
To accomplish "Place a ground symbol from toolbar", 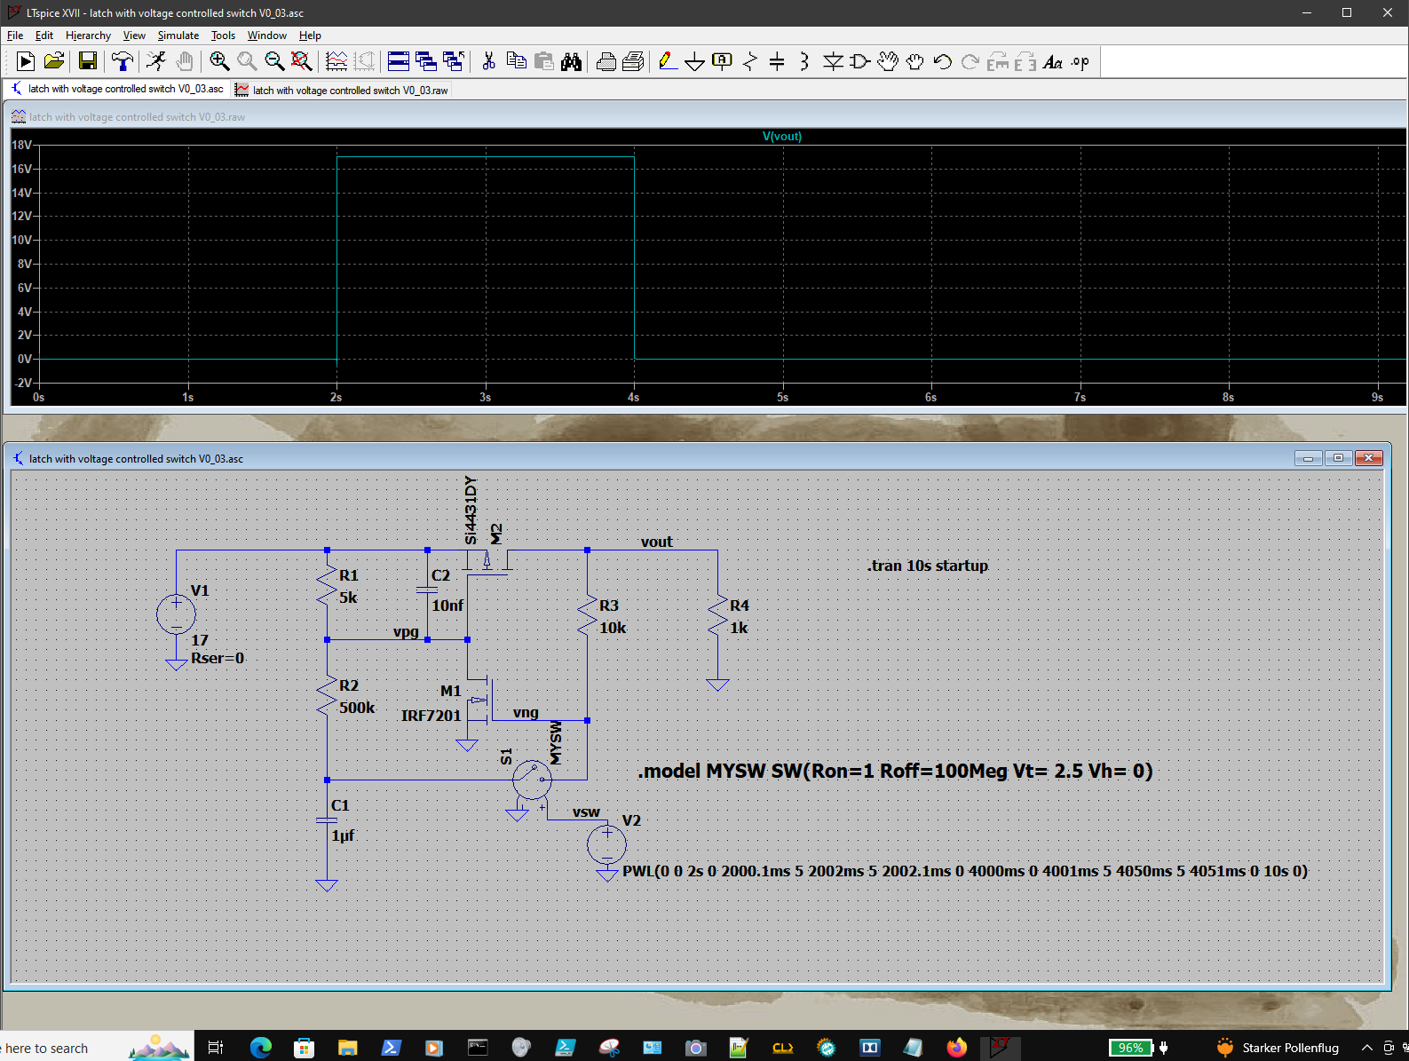I will (695, 61).
